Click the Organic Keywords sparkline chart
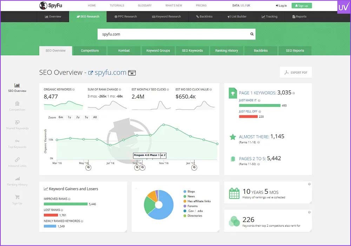The image size is (351, 246). click(63, 105)
